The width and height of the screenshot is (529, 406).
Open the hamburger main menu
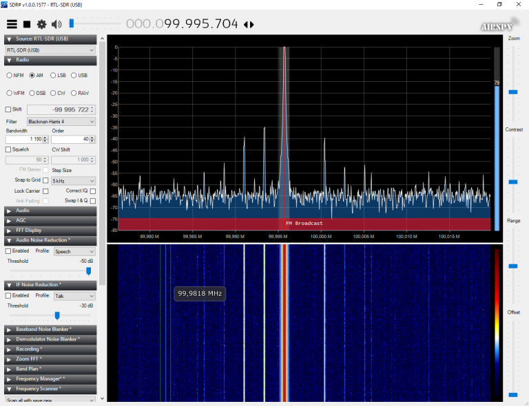pos(12,24)
